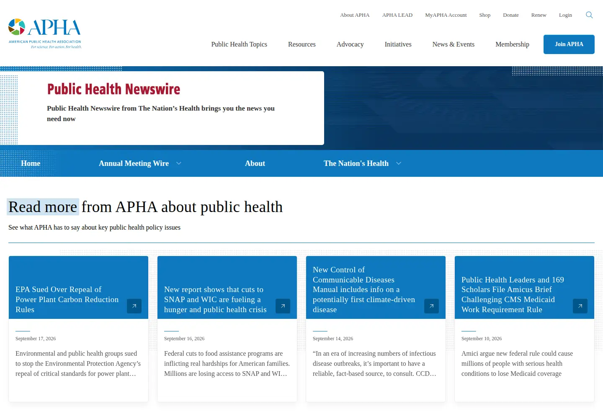Click the Renew link
Screen dimensions: 603x419
click(539, 15)
